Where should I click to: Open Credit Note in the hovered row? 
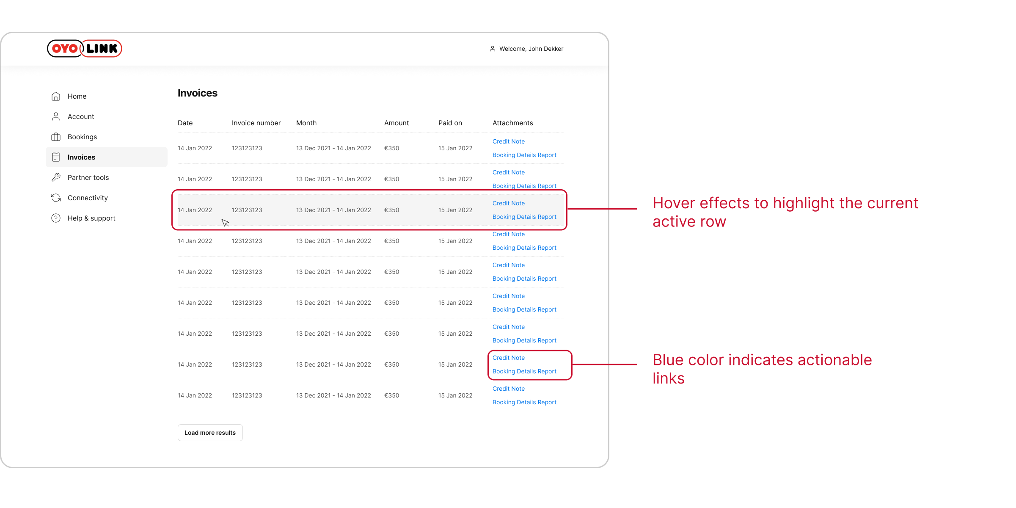tap(508, 203)
